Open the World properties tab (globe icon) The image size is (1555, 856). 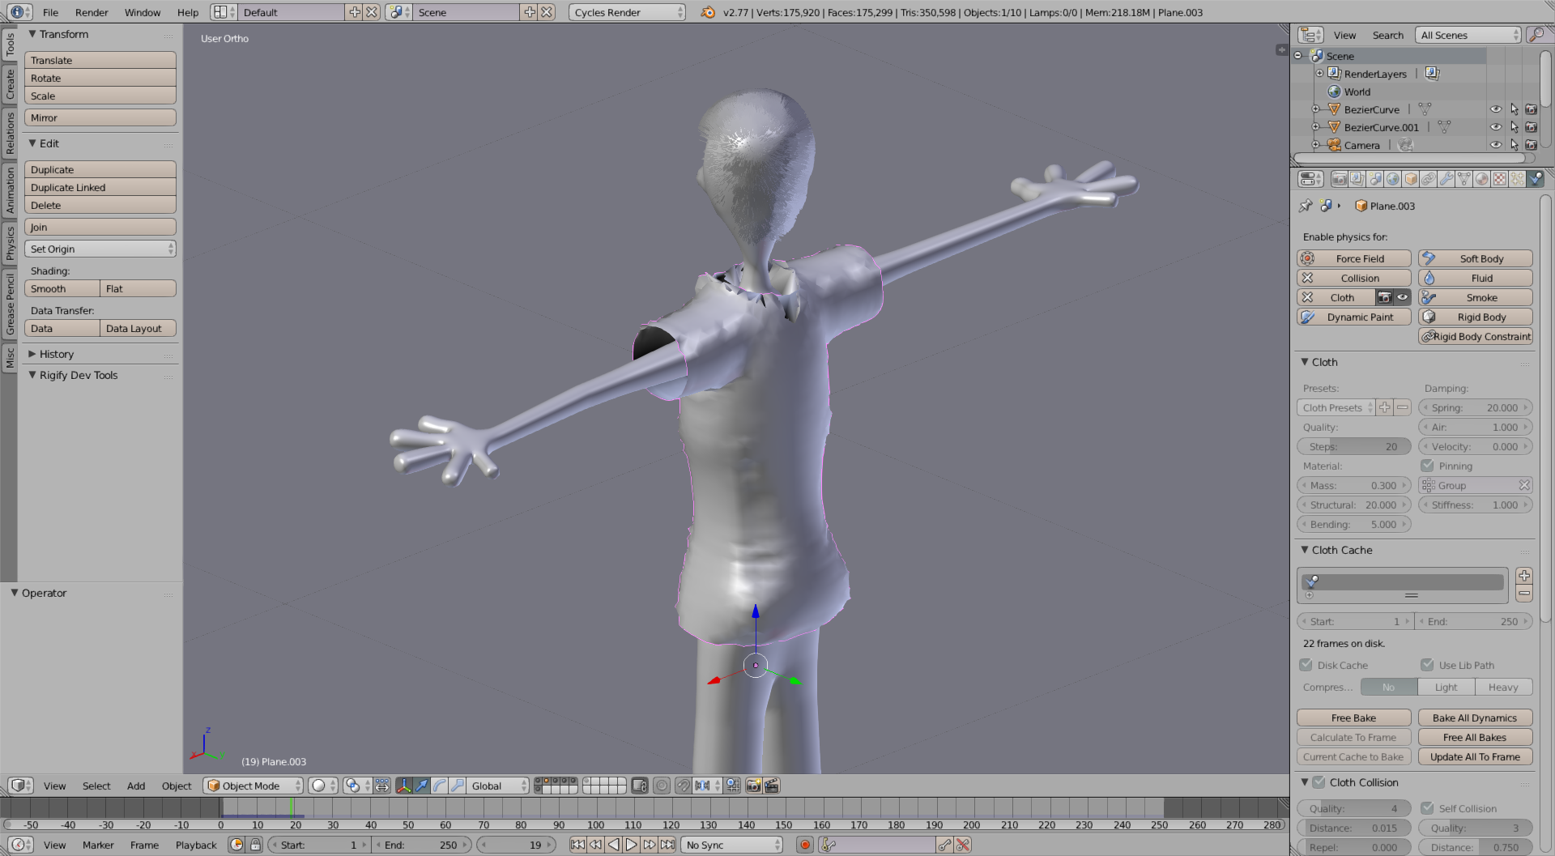click(1393, 179)
